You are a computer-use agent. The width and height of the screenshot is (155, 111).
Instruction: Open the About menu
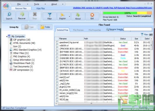(x=54, y=4)
